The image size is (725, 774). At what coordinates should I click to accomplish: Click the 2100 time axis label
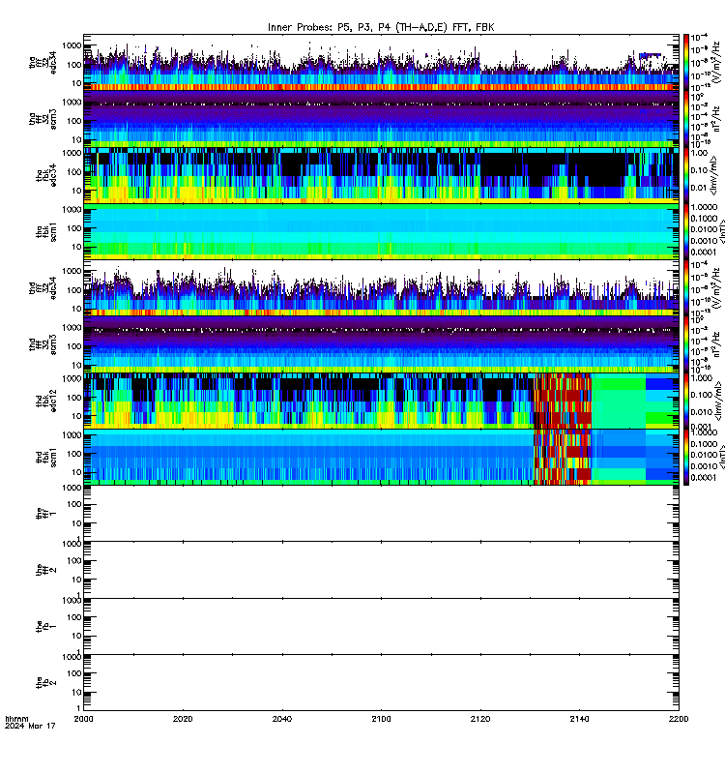[381, 719]
